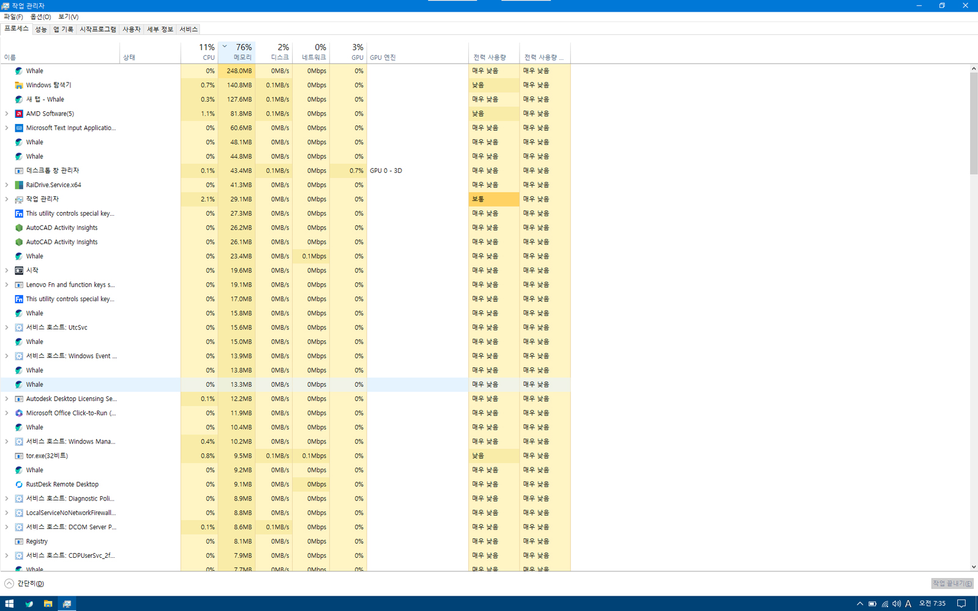
Task: Select the GPU 0 - 3D cell
Action: pos(417,170)
